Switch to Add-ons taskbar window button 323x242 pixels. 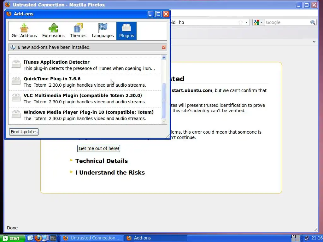156,238
